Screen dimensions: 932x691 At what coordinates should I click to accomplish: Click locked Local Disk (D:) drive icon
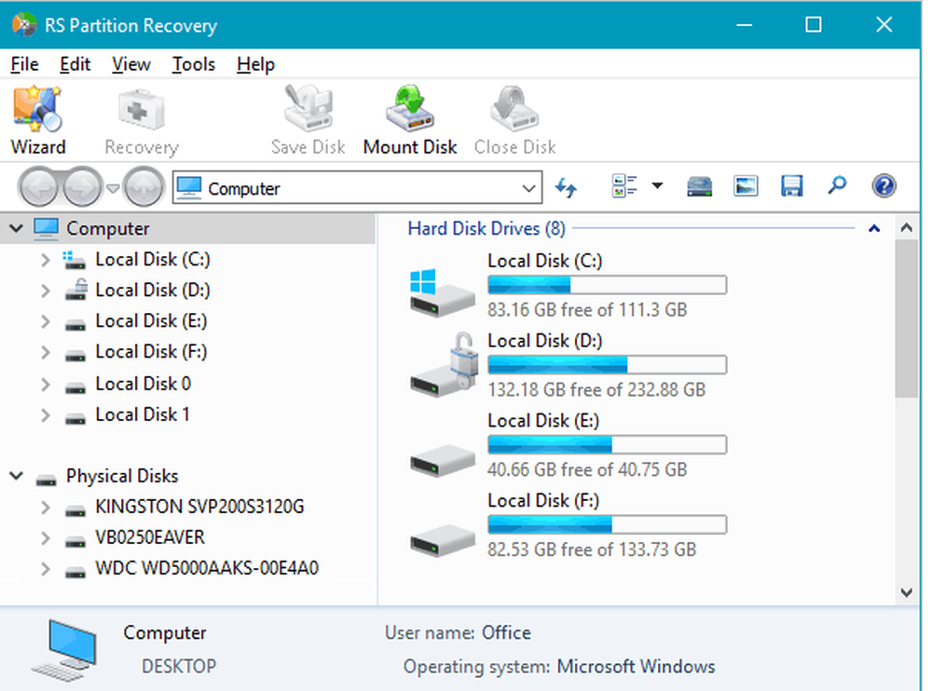point(443,365)
